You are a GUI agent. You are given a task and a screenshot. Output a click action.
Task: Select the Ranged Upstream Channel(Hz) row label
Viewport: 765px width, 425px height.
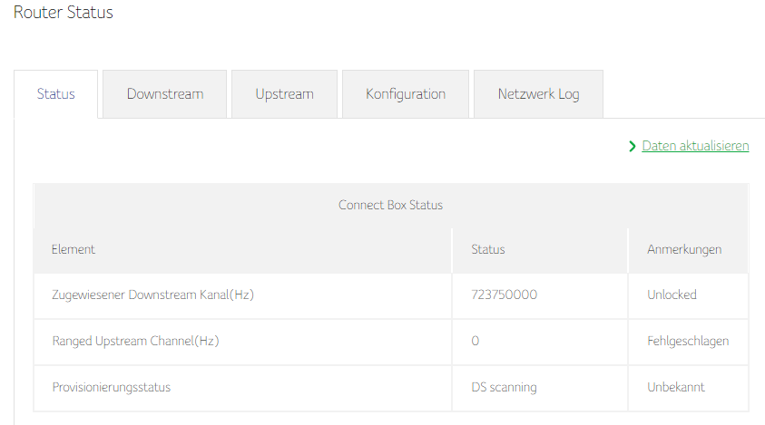tap(135, 341)
